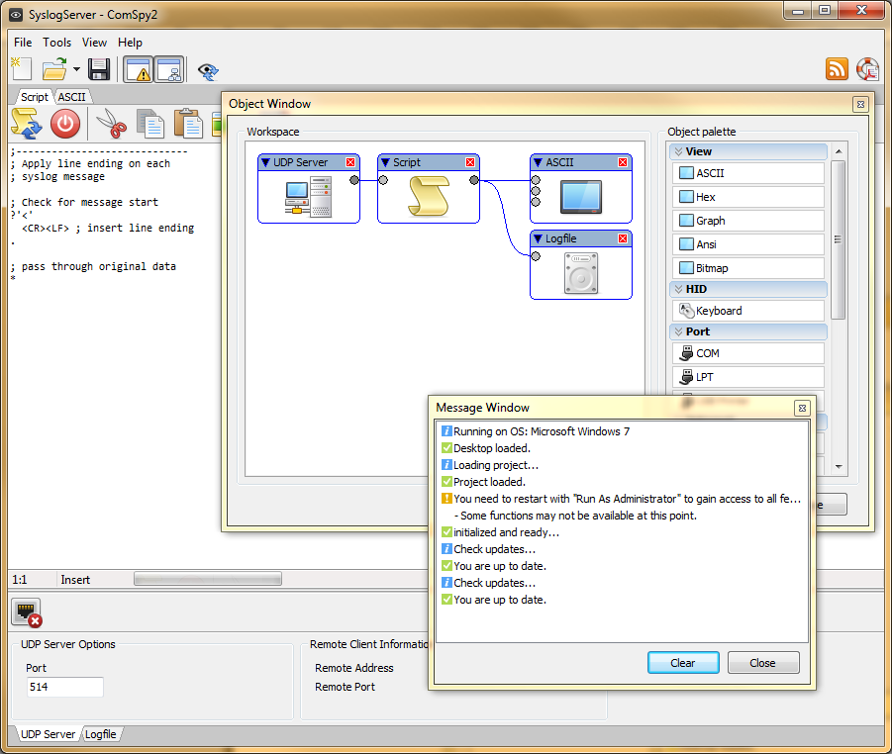Click Clear in the Message Window

click(683, 663)
